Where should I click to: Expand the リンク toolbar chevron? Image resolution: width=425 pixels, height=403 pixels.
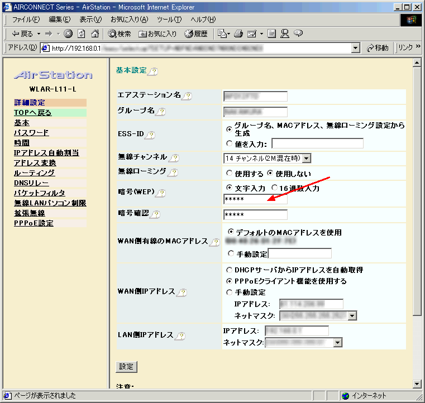(x=418, y=46)
